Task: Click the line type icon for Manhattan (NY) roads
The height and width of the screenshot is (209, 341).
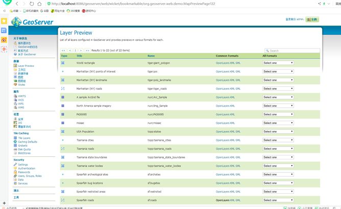Action: [63, 88]
